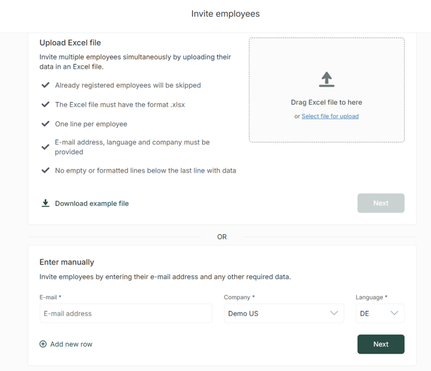
Task: Click the download icon beside example file
Action: coord(46,203)
